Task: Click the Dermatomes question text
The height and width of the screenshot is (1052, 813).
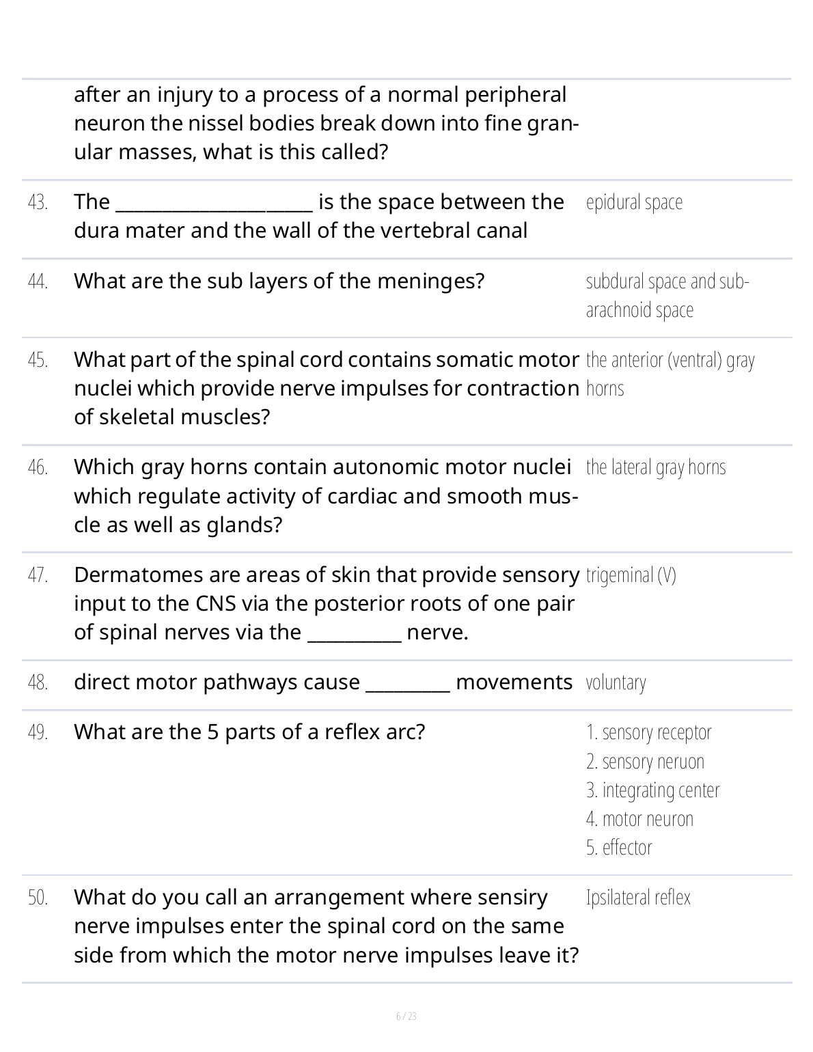Action: pyautogui.click(x=325, y=603)
